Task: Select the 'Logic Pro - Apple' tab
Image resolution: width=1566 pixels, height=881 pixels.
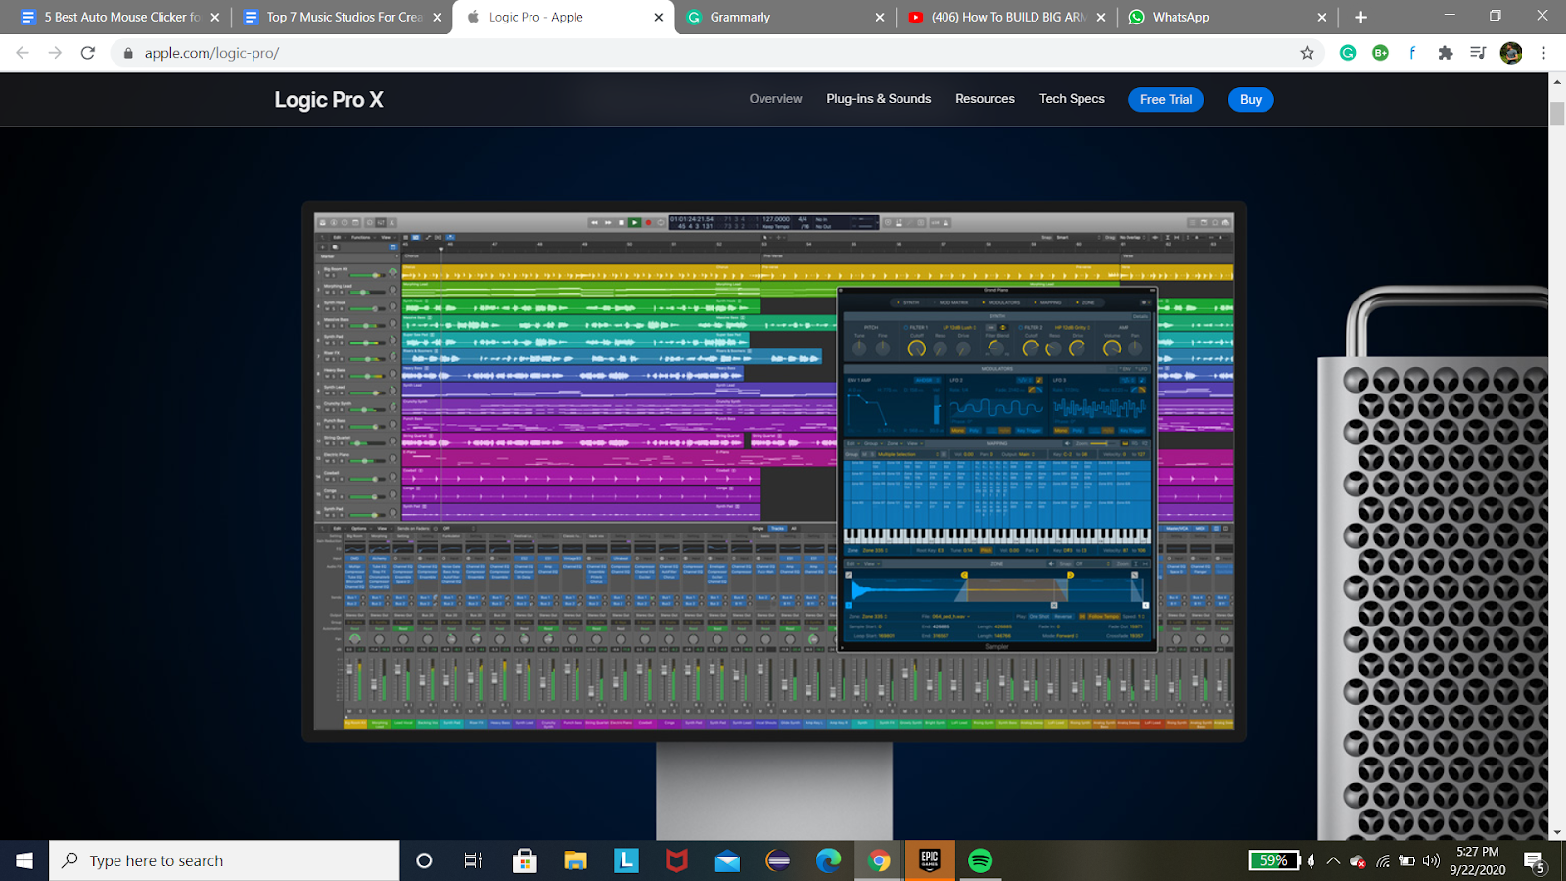Action: (x=563, y=17)
